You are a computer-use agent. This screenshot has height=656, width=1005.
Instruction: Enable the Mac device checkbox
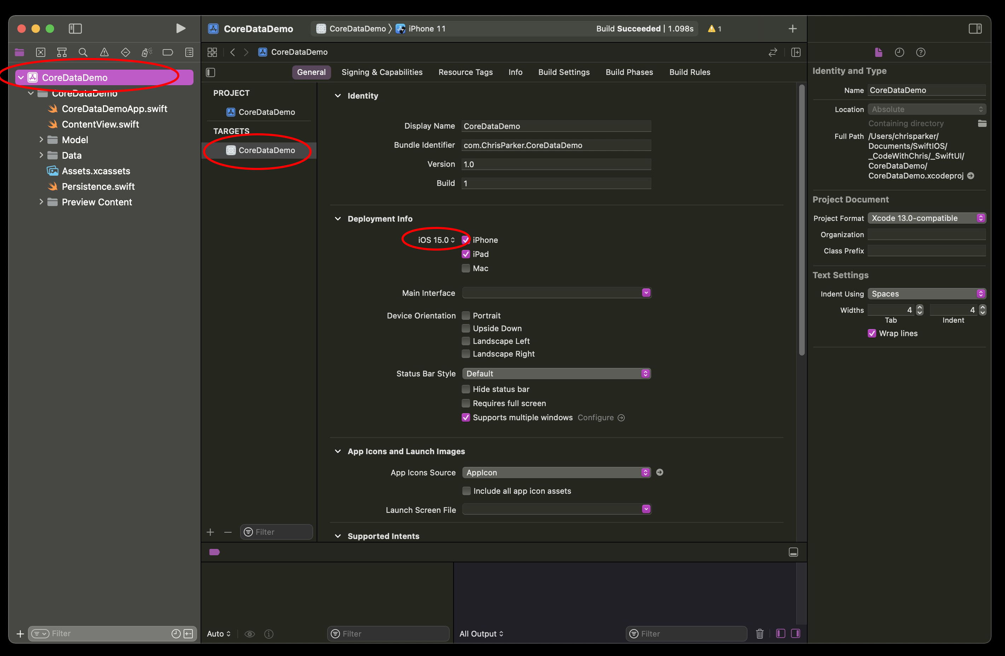[x=466, y=268]
